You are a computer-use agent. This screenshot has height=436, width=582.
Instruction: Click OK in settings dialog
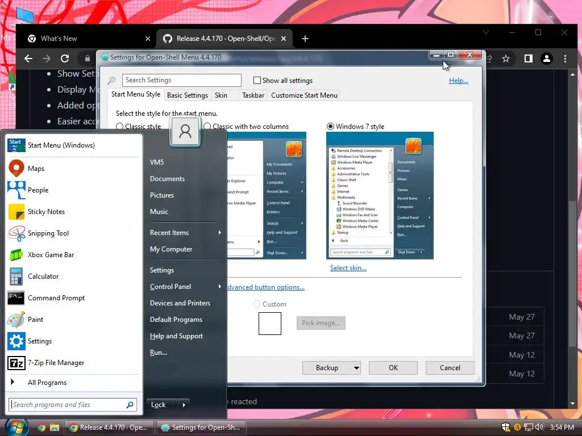393,368
